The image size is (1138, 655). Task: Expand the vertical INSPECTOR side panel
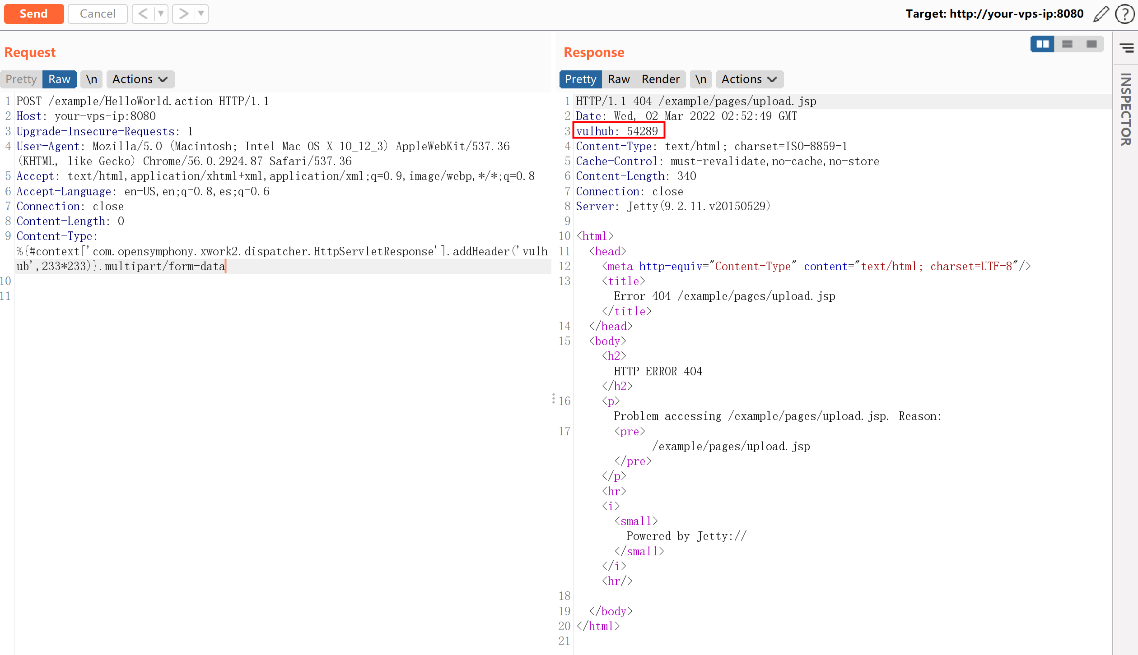(1125, 110)
